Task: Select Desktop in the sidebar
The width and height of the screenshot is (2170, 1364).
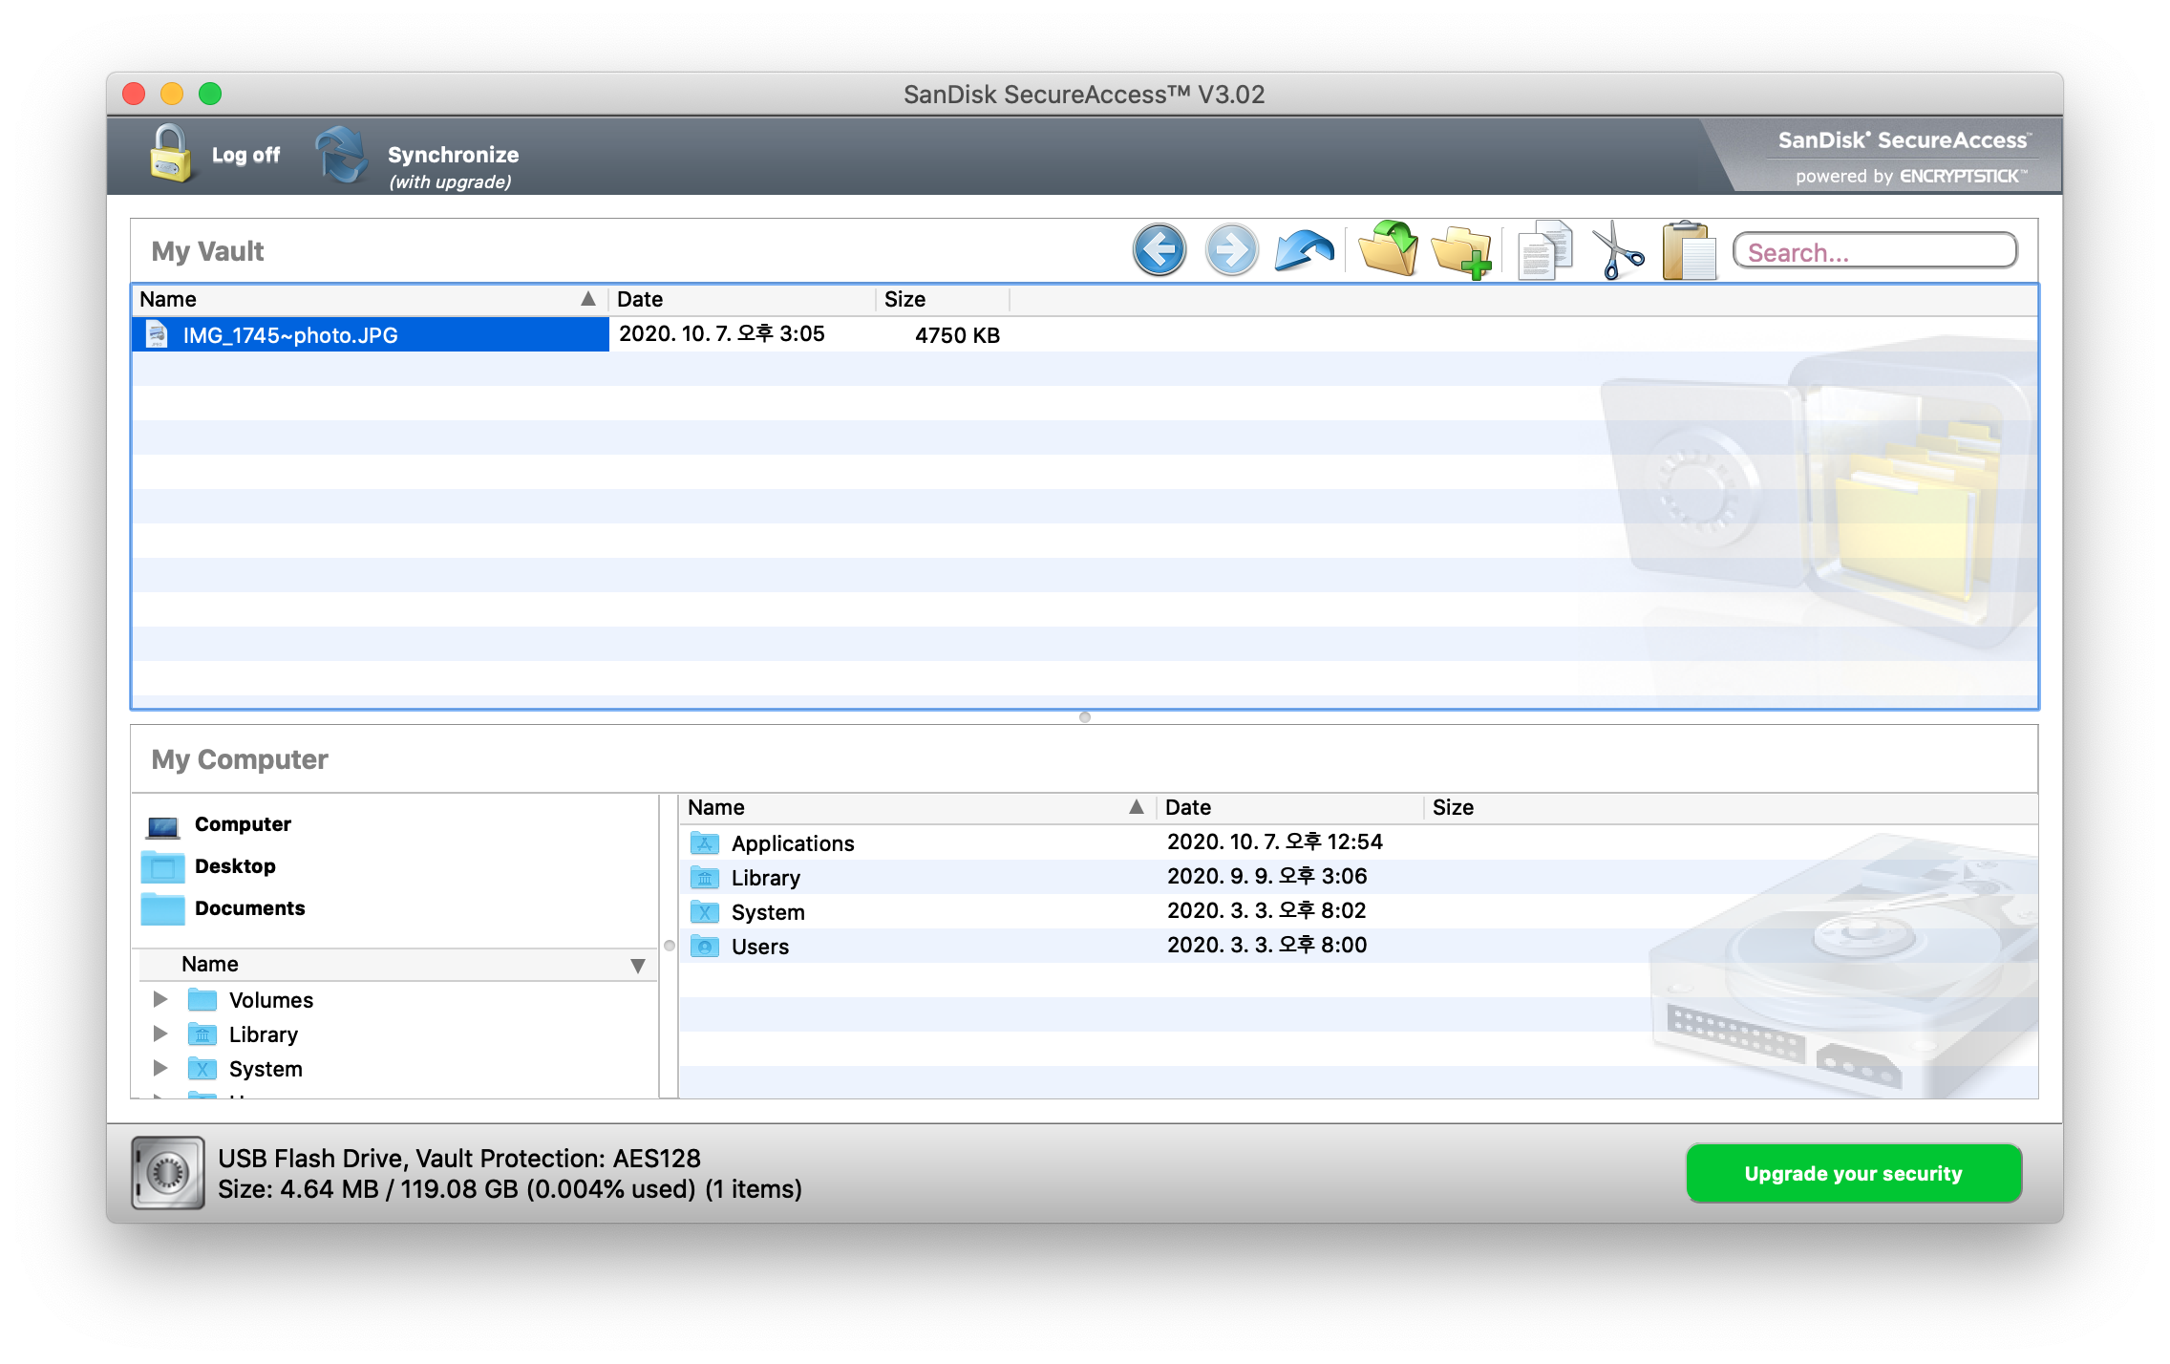Action: 235,866
